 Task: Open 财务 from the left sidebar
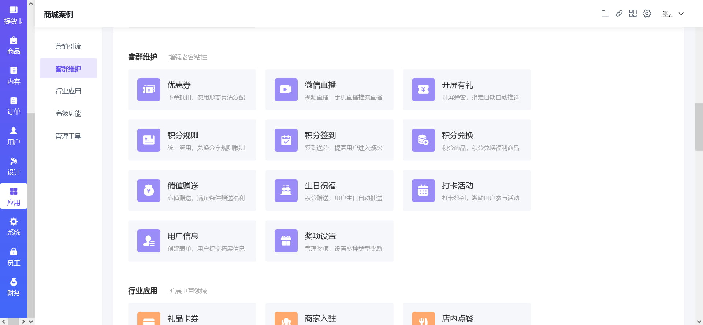point(14,287)
